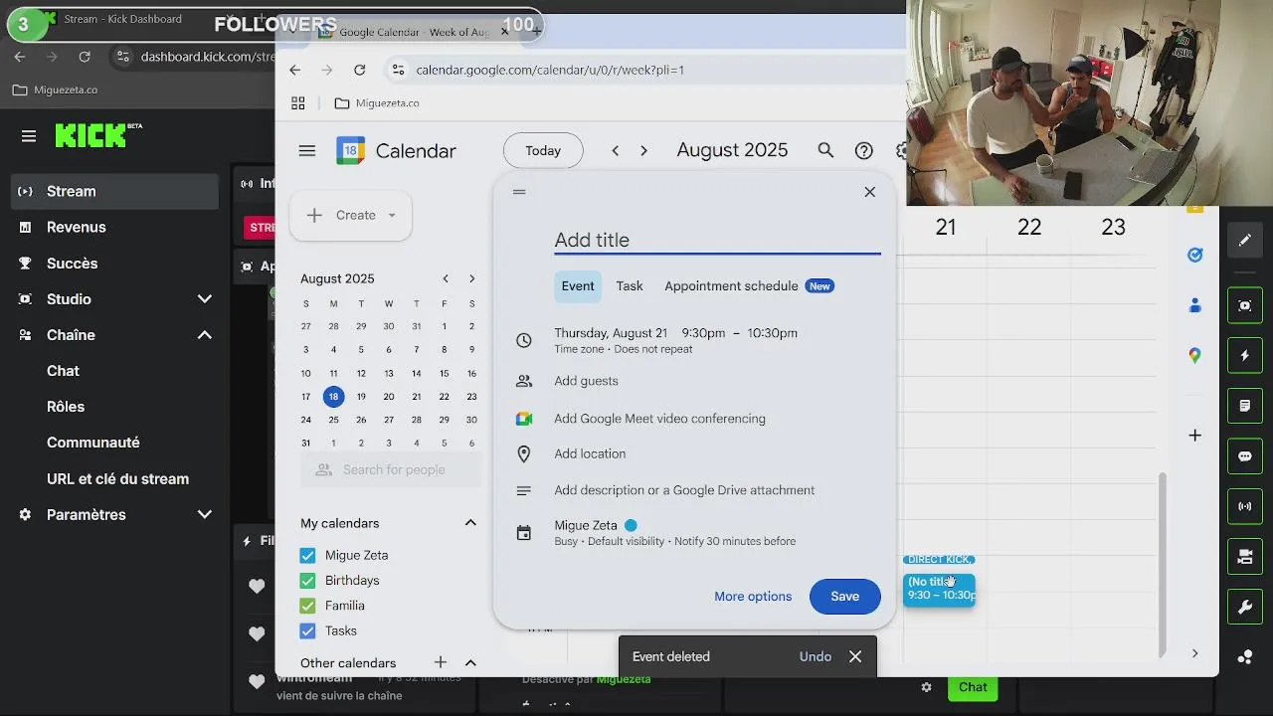The image size is (1273, 716).
Task: Open apps grid in bookmarks bar
Action: point(297,103)
